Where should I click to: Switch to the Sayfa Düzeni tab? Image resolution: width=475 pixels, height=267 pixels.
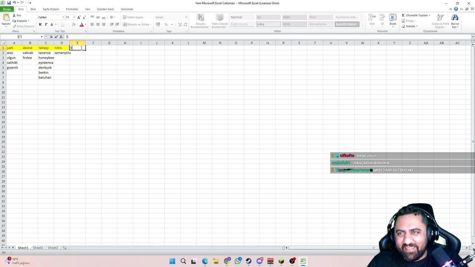point(51,9)
